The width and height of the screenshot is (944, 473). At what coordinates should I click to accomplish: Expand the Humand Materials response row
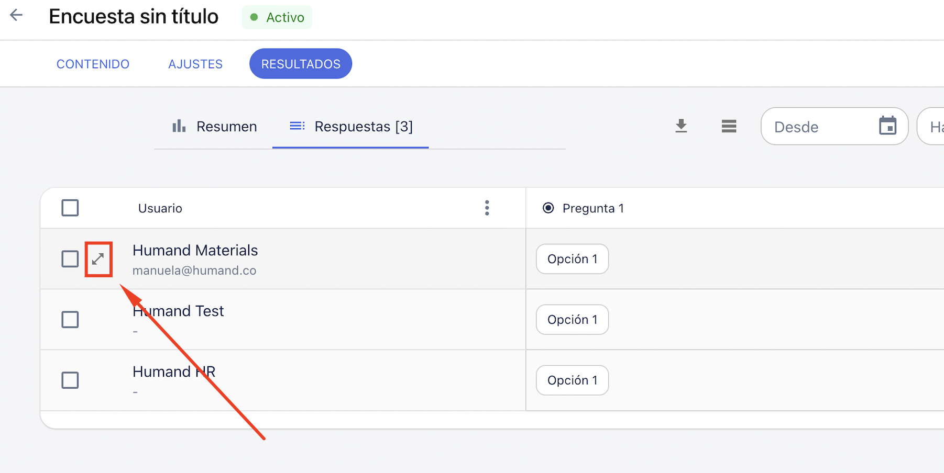[98, 259]
